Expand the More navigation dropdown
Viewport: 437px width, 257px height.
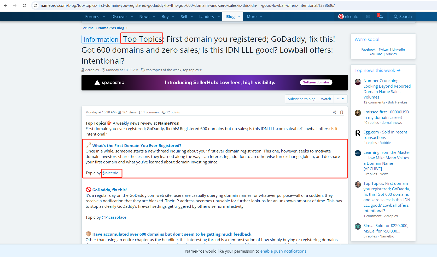coord(254,16)
